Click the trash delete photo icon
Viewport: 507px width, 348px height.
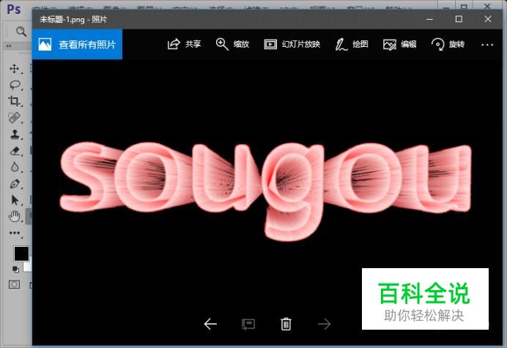[286, 324]
